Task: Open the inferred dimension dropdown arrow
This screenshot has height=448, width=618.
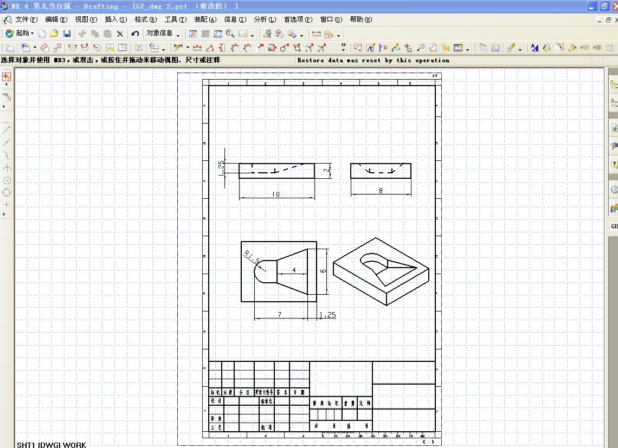Action: (188, 48)
